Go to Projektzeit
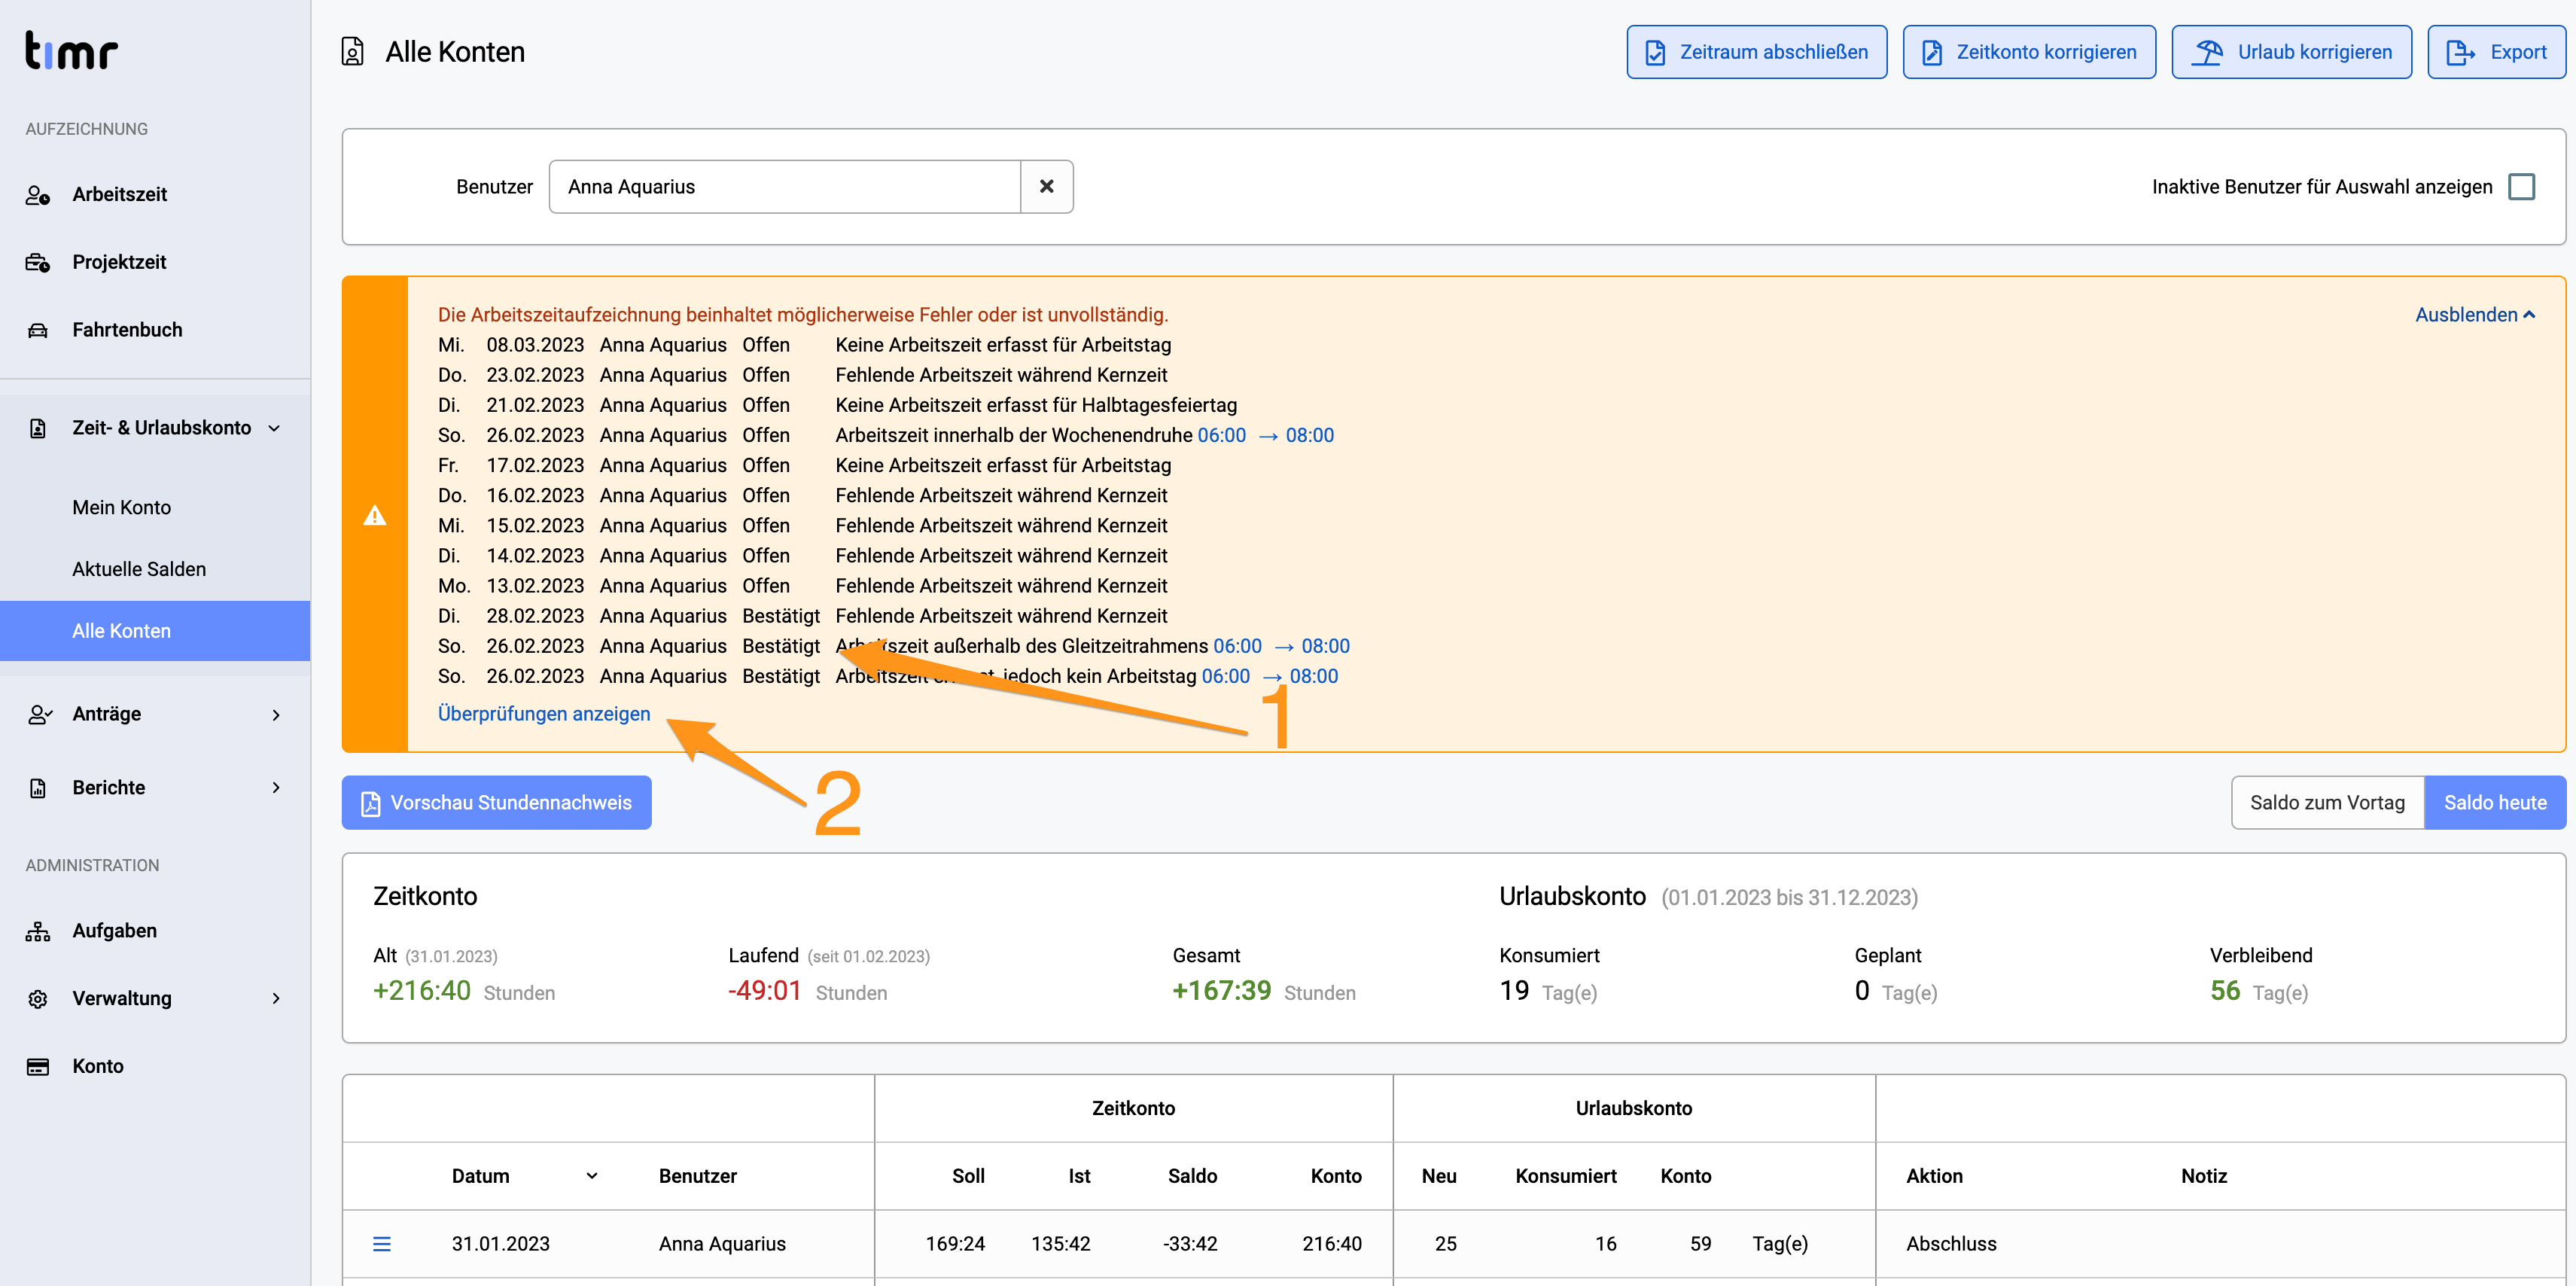Image resolution: width=2576 pixels, height=1286 pixels. click(x=119, y=262)
